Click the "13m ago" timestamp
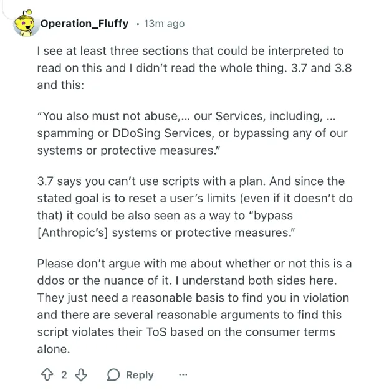374x390 pixels. coord(164,24)
